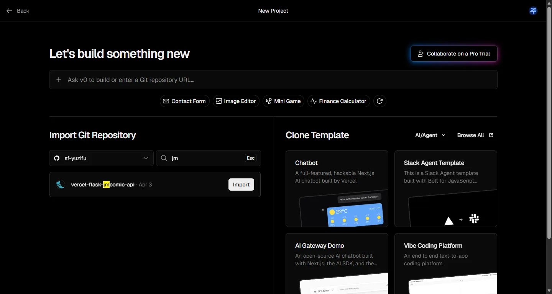Refresh the suggestion chips
552x294 pixels.
(x=379, y=101)
